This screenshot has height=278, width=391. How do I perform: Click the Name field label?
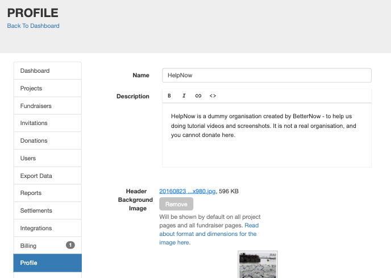(141, 76)
